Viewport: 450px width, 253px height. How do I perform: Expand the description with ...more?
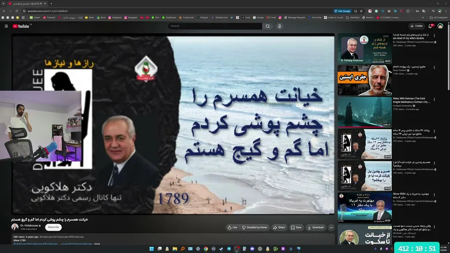click(97, 244)
